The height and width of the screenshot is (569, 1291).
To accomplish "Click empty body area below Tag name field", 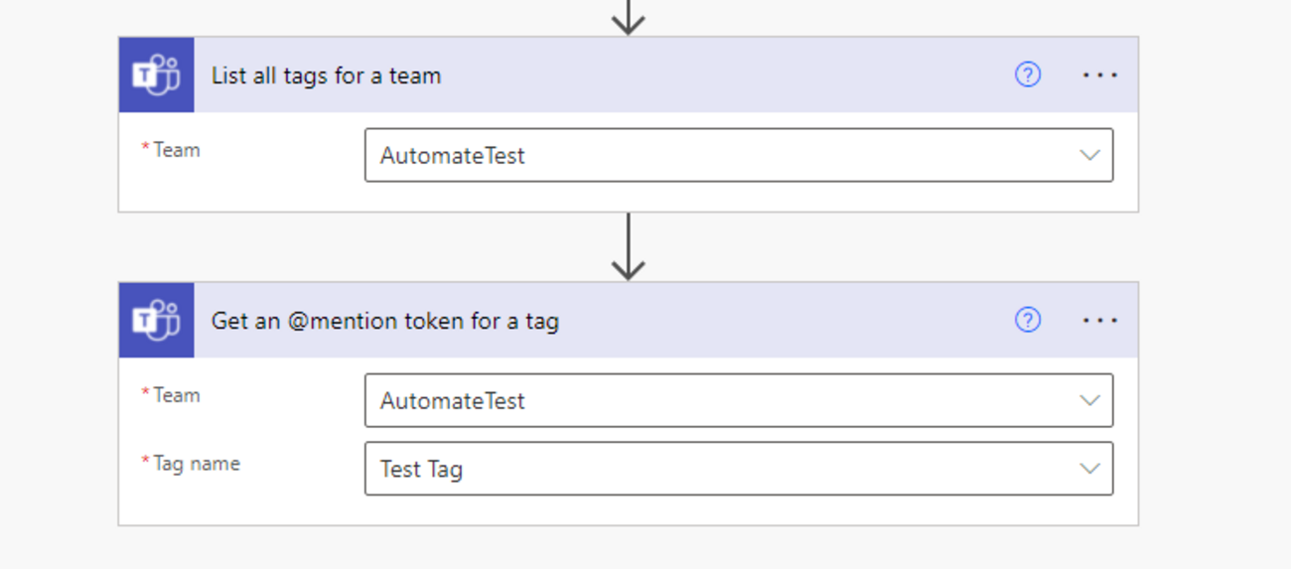I will coord(628,510).
